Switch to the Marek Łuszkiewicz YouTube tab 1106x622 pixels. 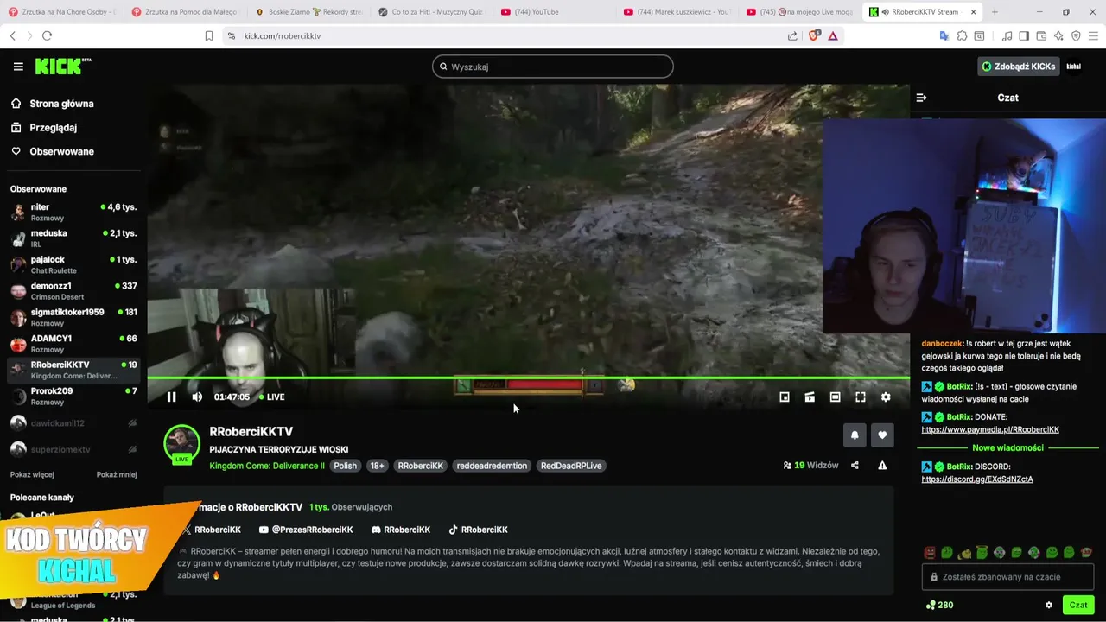click(x=678, y=12)
